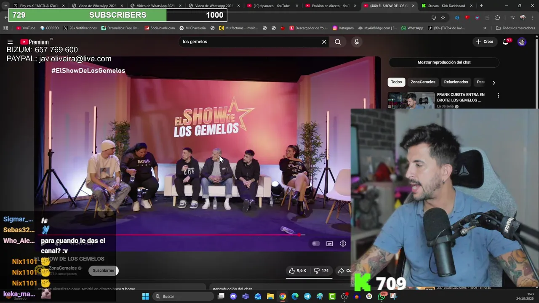Click the Suscribirme button
539x303 pixels.
tap(103, 271)
